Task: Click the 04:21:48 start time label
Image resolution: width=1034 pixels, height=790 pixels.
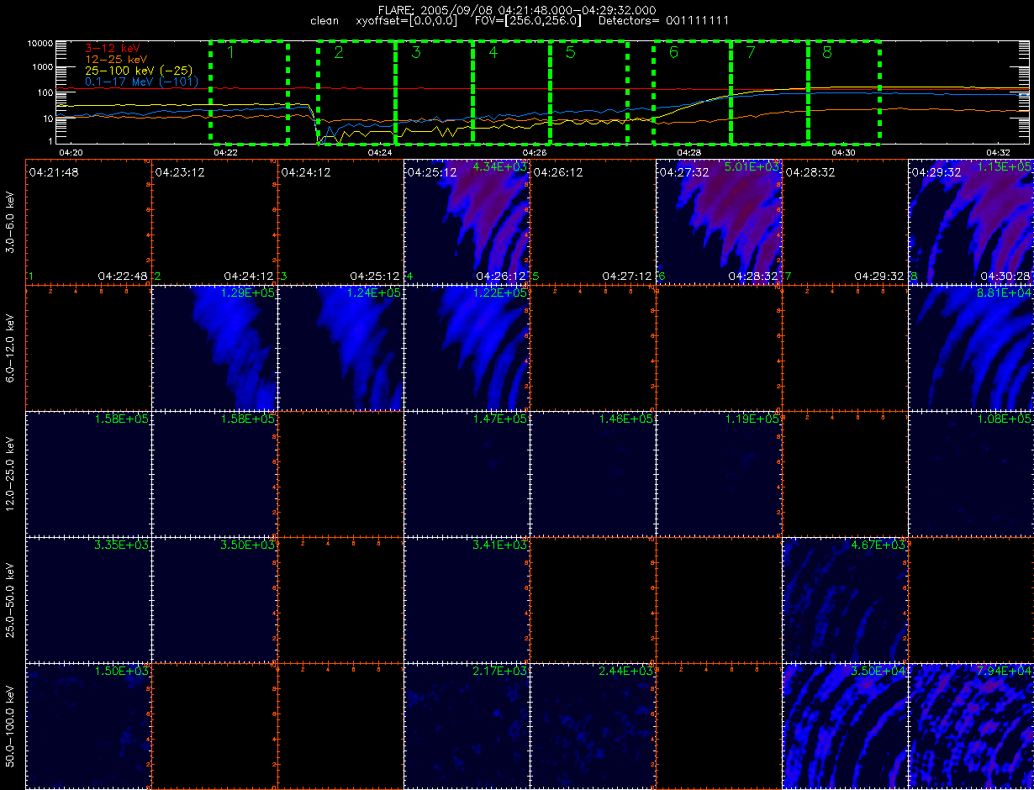Action: 53,171
